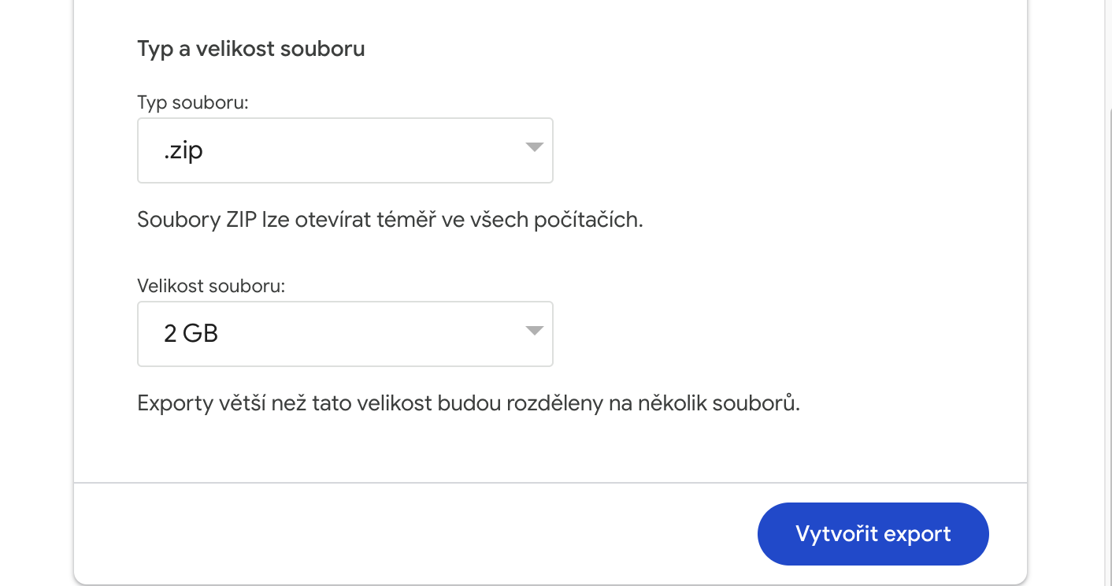Click the '.zip' value text in the selector
This screenshot has width=1112, height=586.
coord(183,150)
